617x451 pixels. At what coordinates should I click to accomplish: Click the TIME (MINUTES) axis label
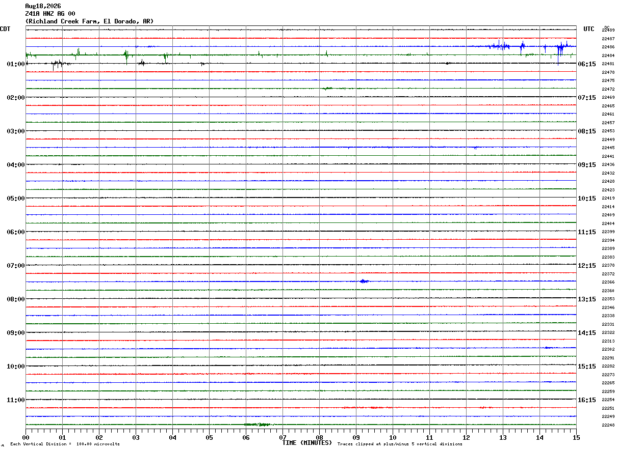click(x=307, y=443)
